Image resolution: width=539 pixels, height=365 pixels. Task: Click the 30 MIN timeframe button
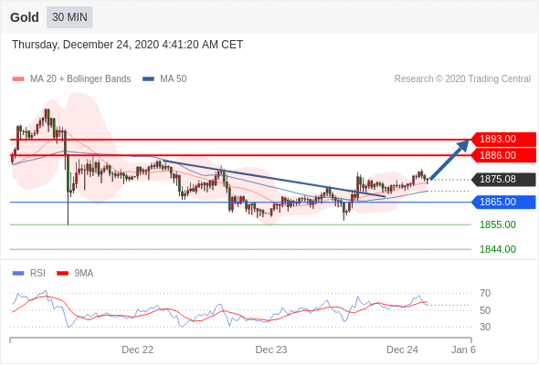tap(69, 17)
